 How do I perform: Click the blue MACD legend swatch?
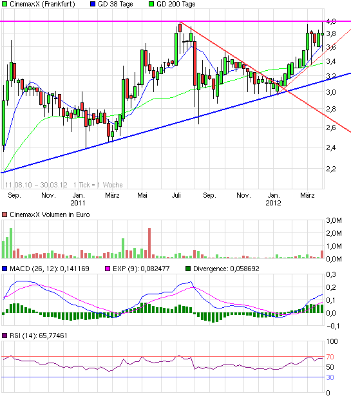click(x=5, y=269)
